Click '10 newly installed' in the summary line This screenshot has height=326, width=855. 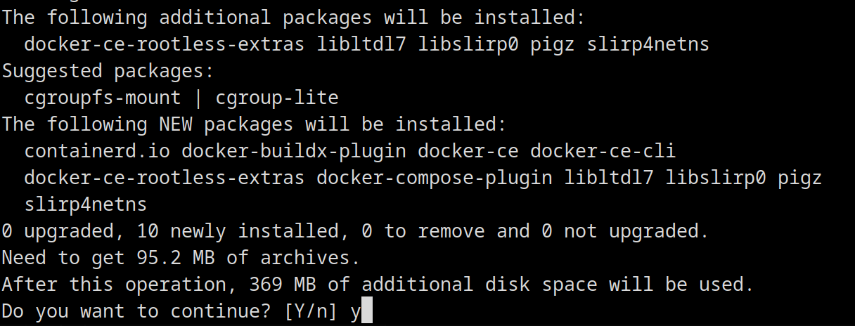click(x=238, y=231)
